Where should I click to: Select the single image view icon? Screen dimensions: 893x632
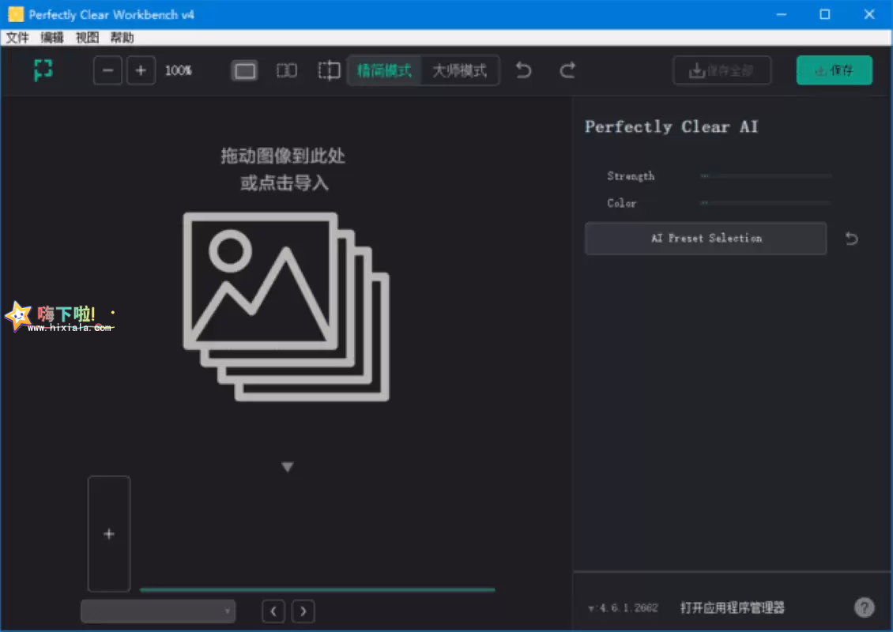(x=244, y=70)
